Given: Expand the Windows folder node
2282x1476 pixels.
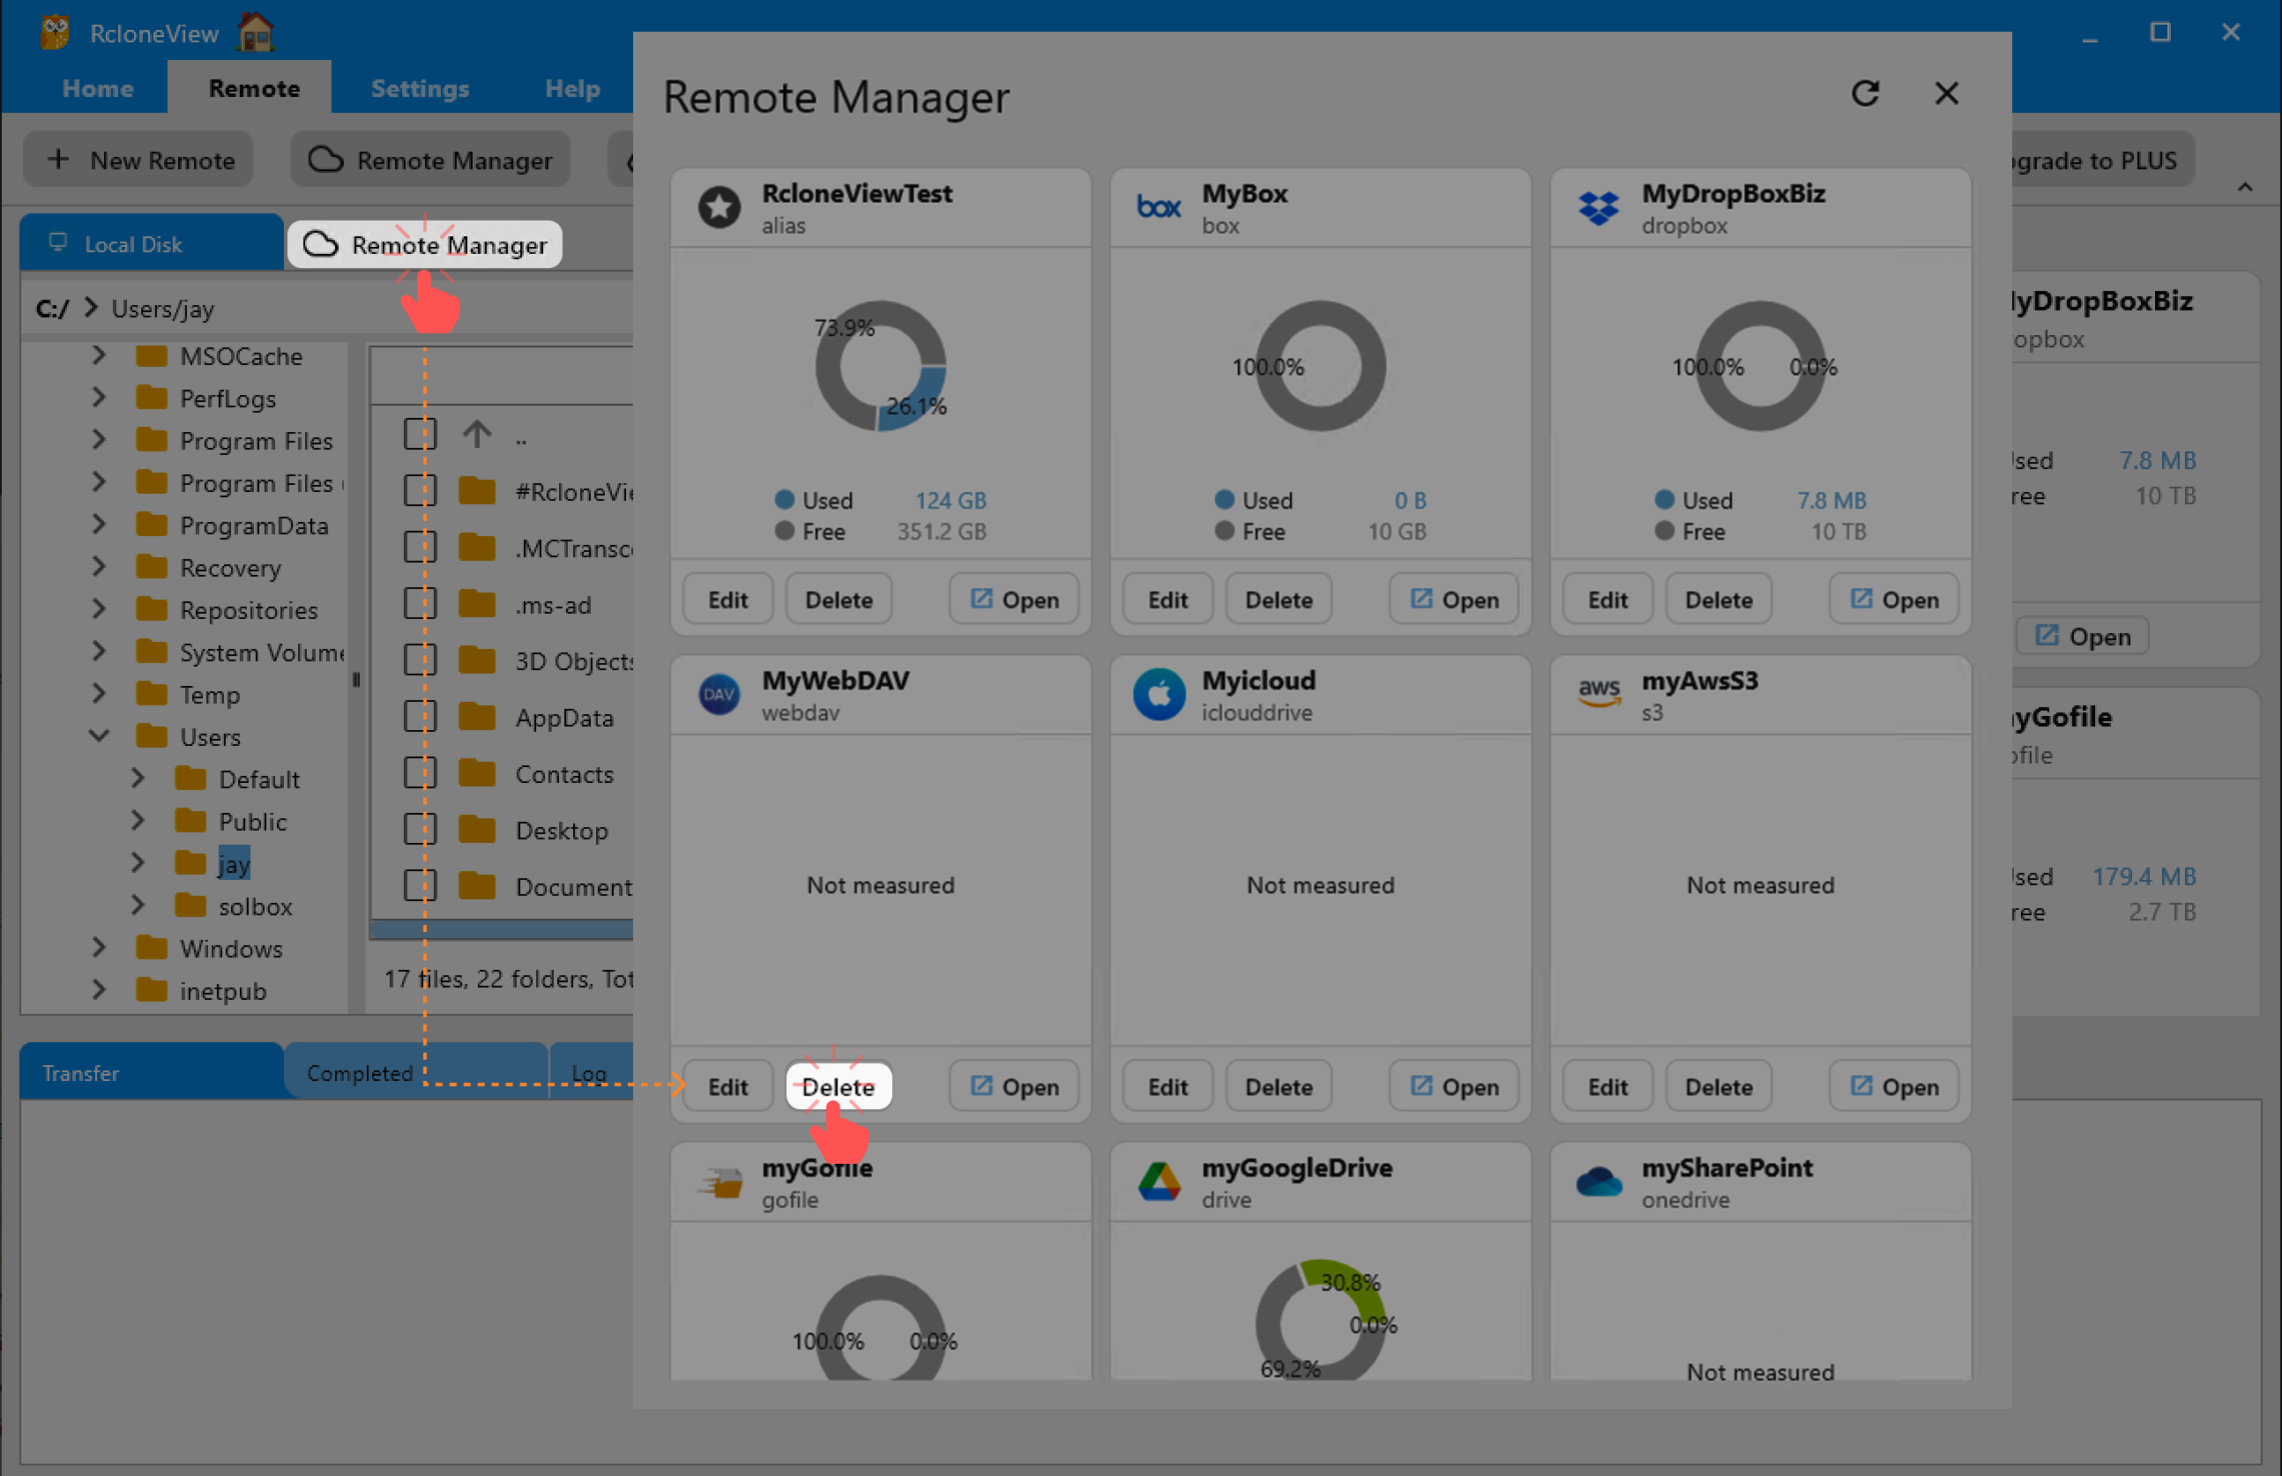Looking at the screenshot, I should [99, 948].
